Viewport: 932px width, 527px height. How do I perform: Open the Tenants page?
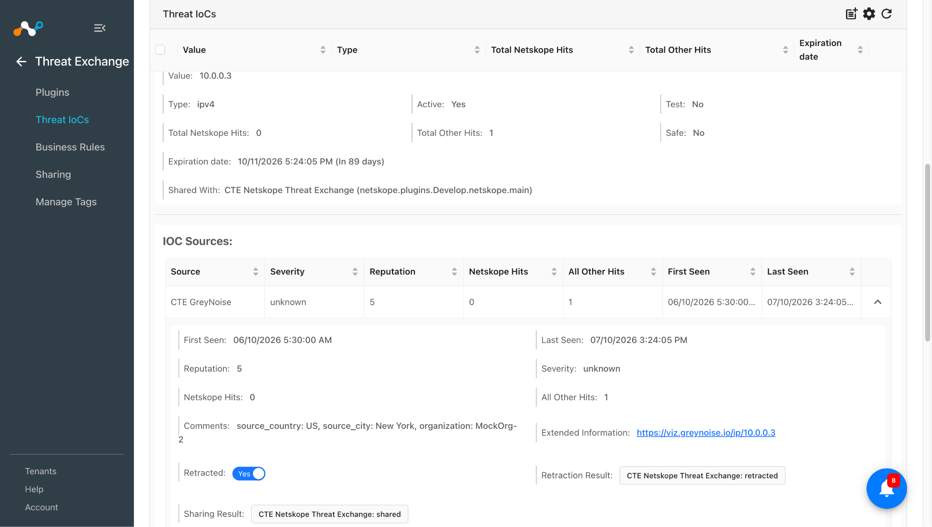[x=41, y=471]
